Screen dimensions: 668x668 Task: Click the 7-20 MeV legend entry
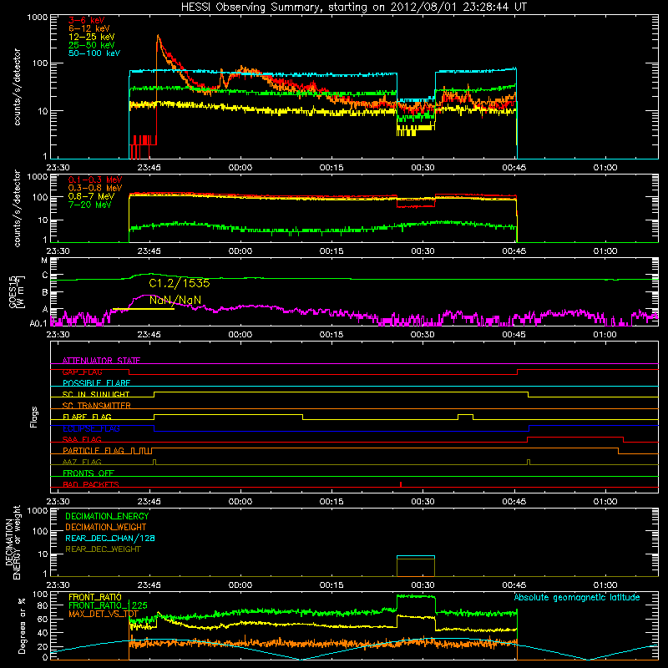point(89,205)
